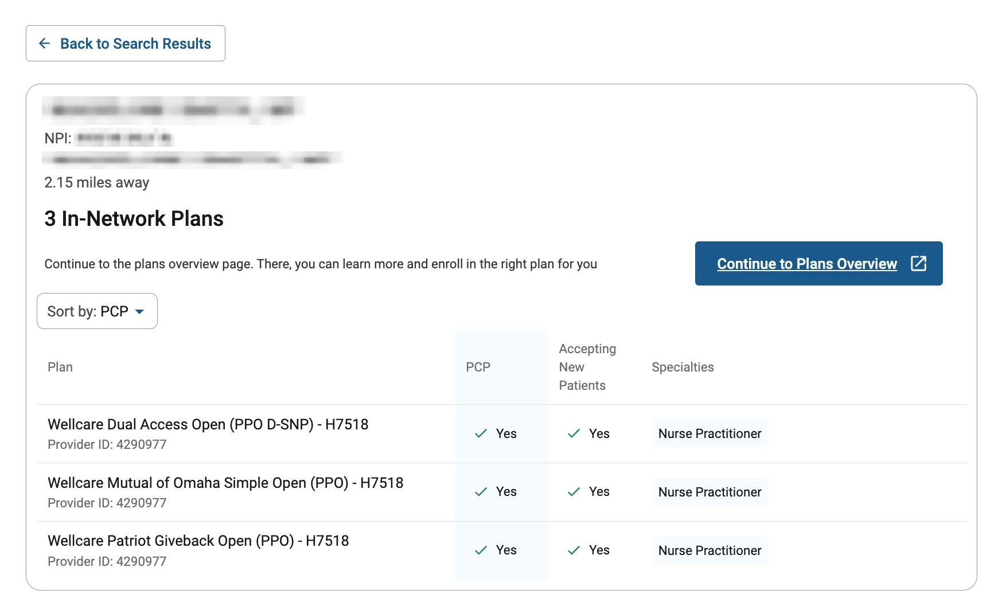Continue to Plans Overview
The width and height of the screenshot is (1006, 610).
[x=806, y=264]
